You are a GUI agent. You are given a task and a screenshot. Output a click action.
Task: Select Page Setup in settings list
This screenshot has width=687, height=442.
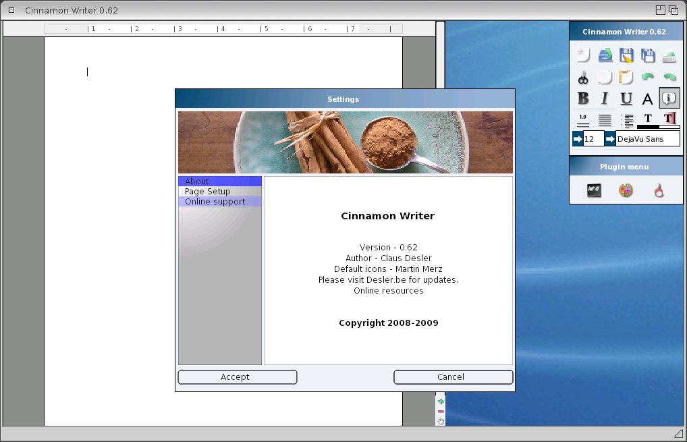click(x=208, y=192)
